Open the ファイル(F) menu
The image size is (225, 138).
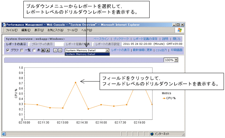point(12,30)
